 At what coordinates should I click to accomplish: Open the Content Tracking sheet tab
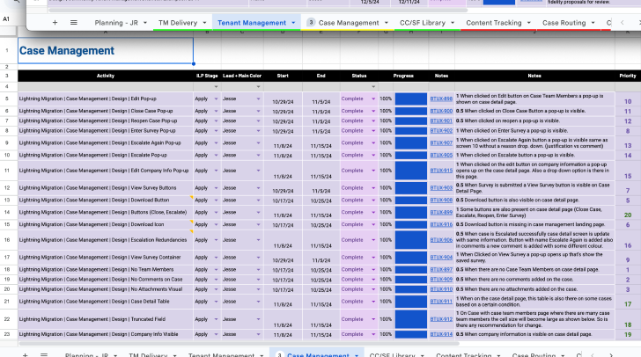tap(492, 22)
